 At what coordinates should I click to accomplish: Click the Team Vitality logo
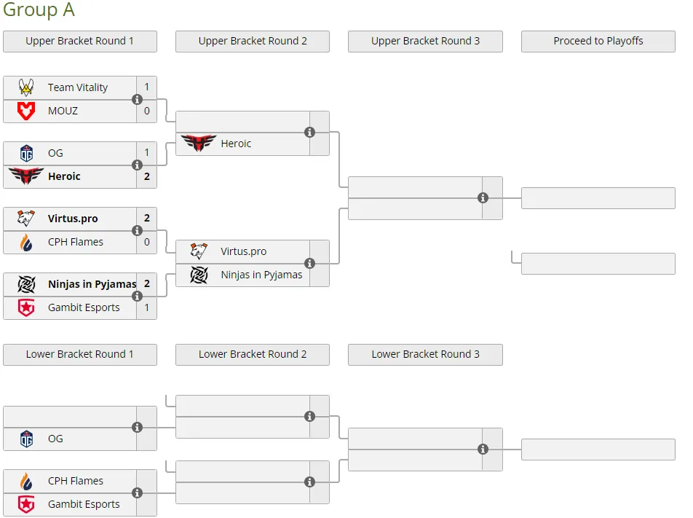26,87
